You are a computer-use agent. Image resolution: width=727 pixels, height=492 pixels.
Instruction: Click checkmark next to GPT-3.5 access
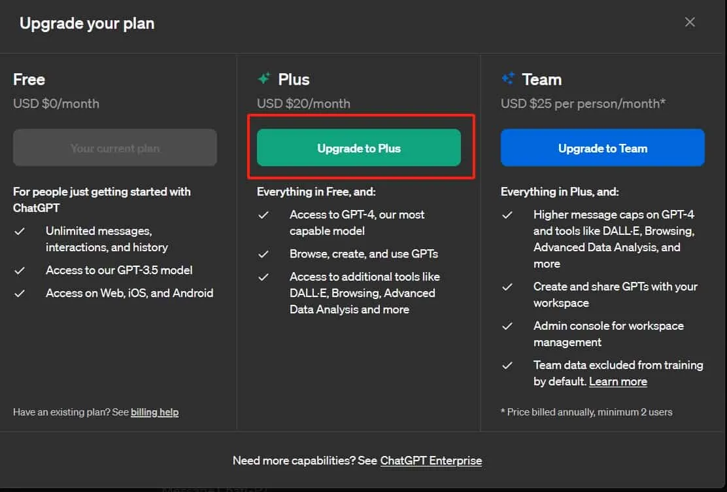(20, 270)
